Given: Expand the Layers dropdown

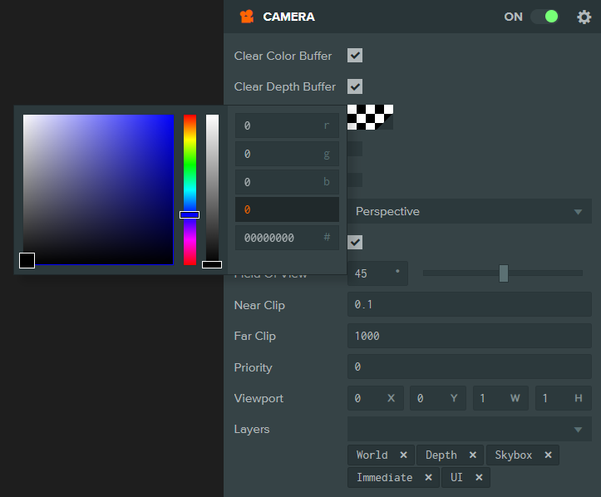Looking at the screenshot, I should click(470, 429).
